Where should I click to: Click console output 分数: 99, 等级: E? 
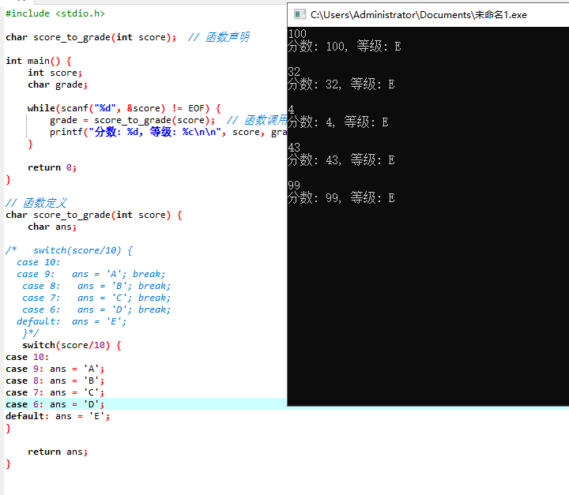pyautogui.click(x=341, y=198)
